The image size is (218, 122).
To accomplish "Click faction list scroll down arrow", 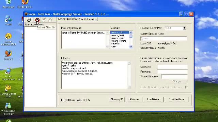I will 131,47.
